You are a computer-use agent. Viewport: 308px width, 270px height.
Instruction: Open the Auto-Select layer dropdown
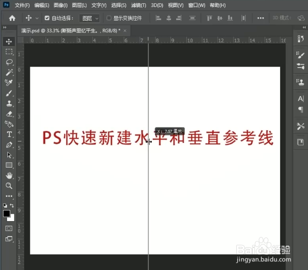tap(89, 18)
